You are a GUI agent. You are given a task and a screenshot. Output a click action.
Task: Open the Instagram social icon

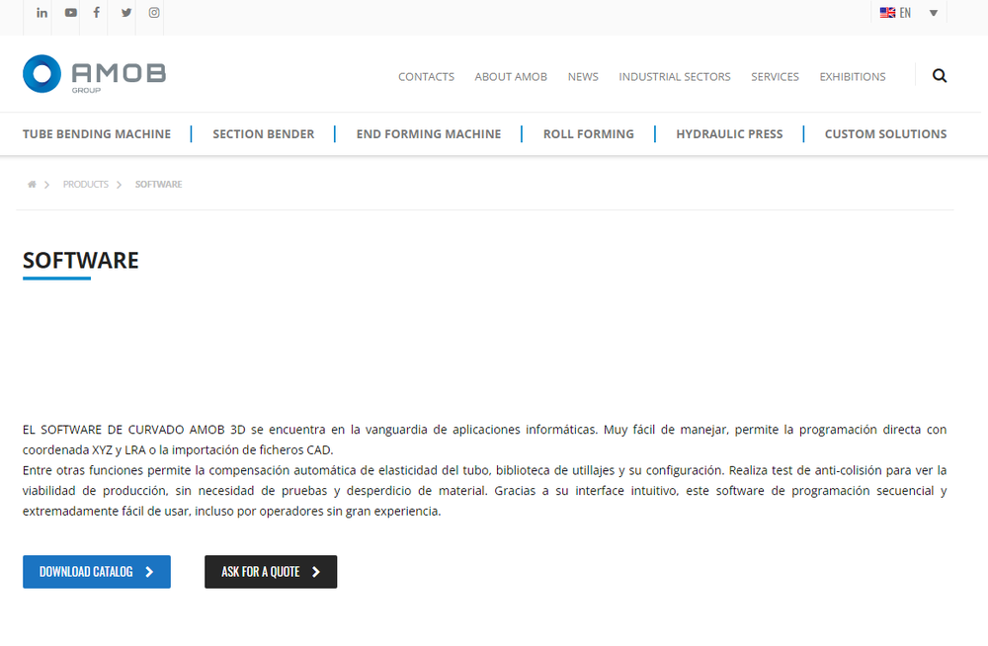154,13
